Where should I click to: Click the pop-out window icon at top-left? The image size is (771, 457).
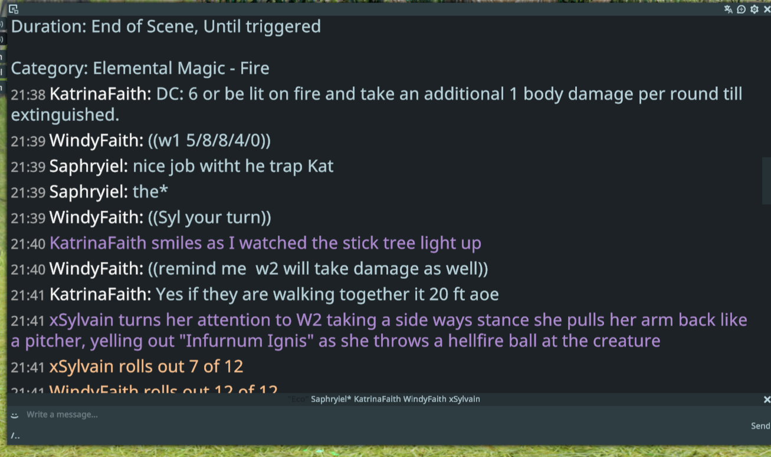click(x=14, y=9)
